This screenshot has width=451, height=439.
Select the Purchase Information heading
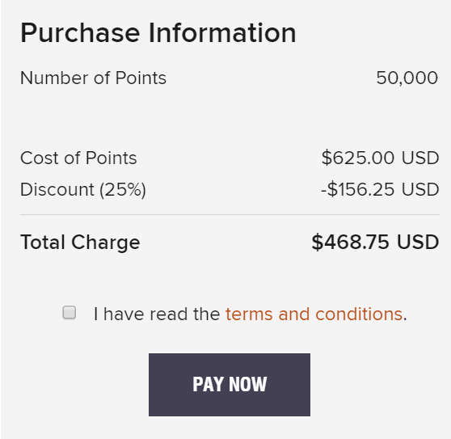[158, 33]
